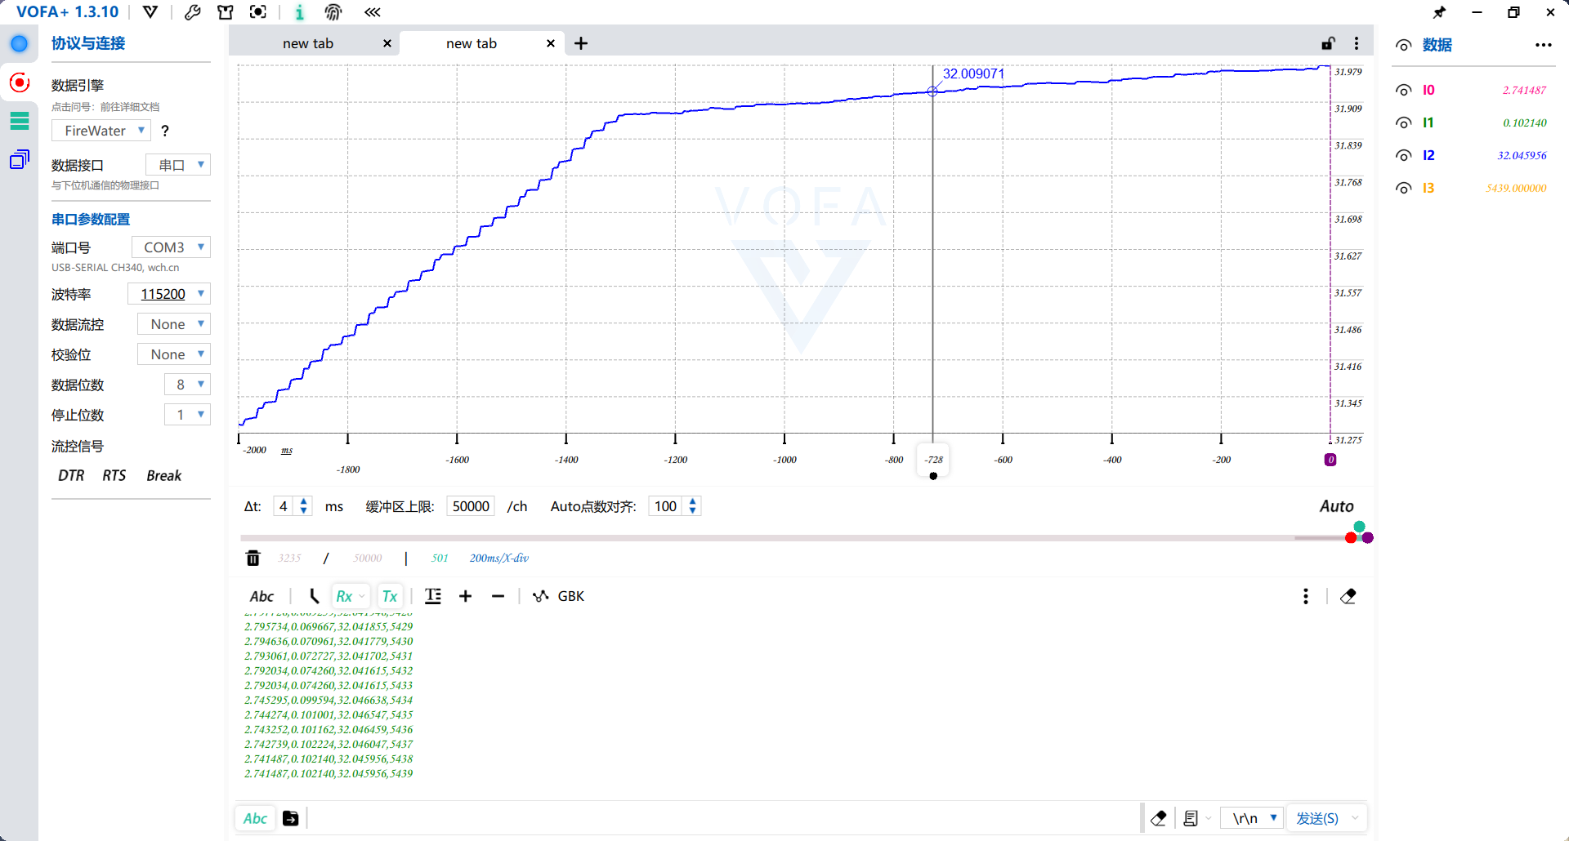This screenshot has height=841, width=1569.
Task: Open the shirt theme skin icon
Action: [226, 12]
